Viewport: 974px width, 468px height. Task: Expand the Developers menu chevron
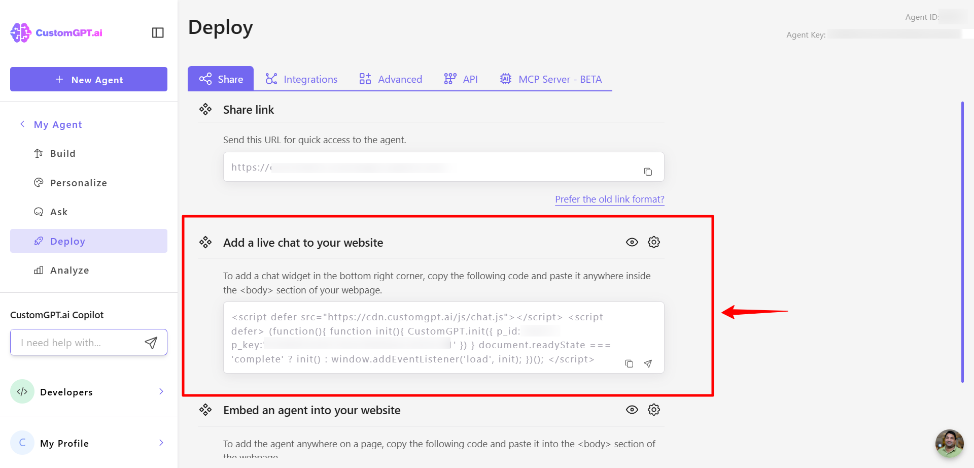[x=161, y=391]
